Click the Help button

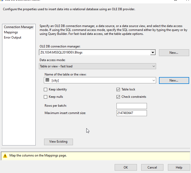tap(179, 167)
